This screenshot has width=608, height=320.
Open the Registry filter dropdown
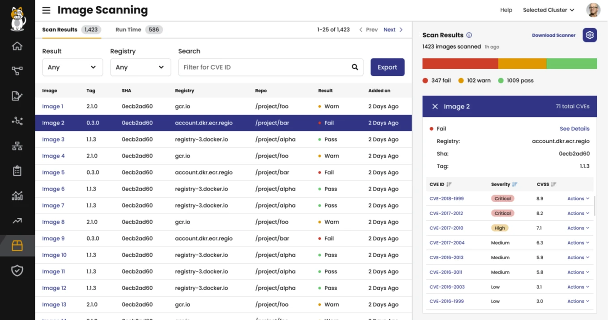[140, 67]
